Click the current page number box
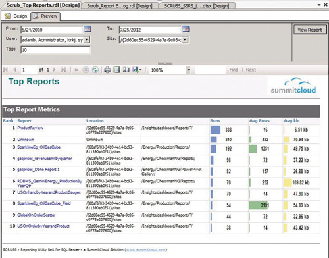Image resolution: width=329 pixels, height=258 pixels. tap(28, 70)
